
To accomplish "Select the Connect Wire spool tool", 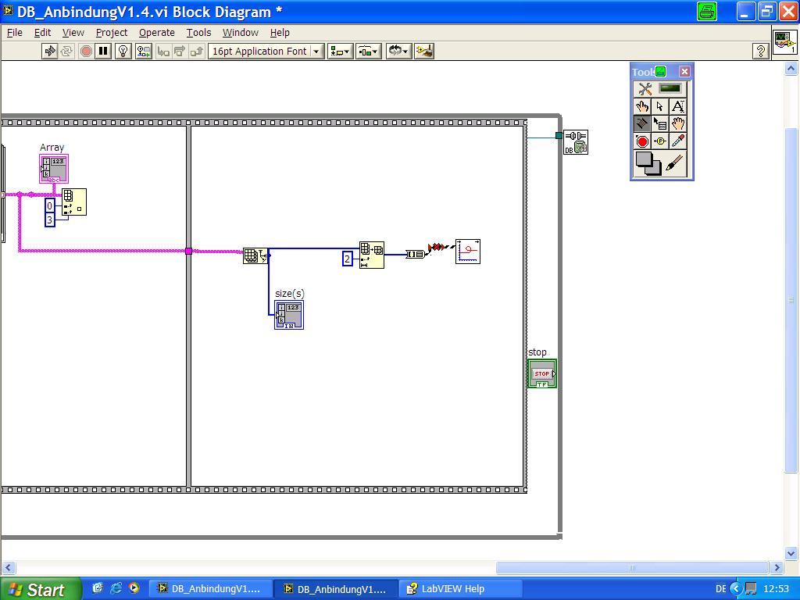I will (x=642, y=123).
